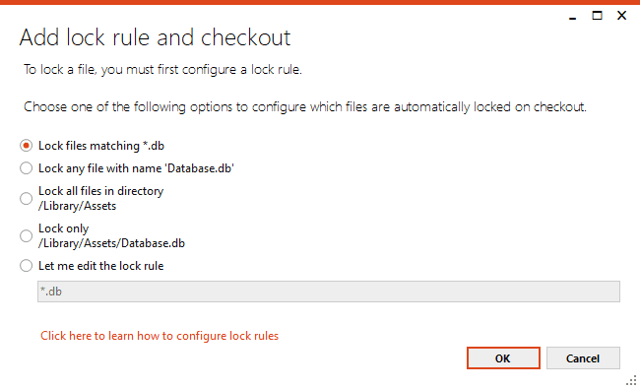Click the 'Choose one of the following options' description
The width and height of the screenshot is (640, 389).
[x=305, y=107]
